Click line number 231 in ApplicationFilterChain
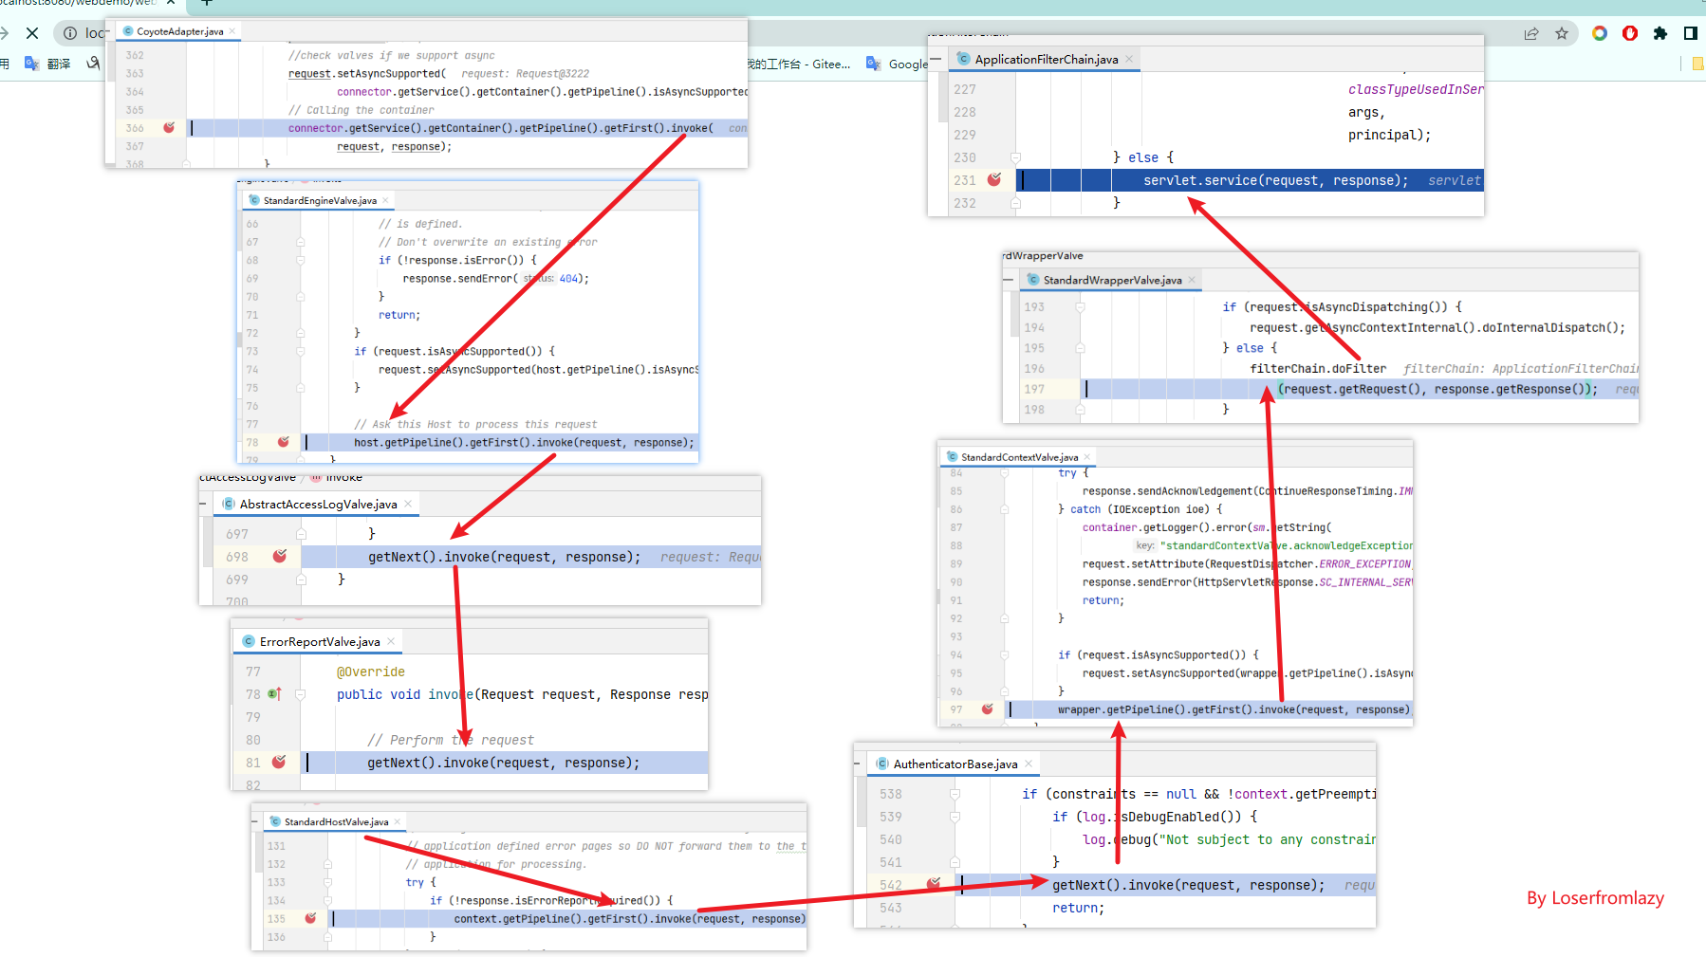This screenshot has height=957, width=1706. point(965,180)
